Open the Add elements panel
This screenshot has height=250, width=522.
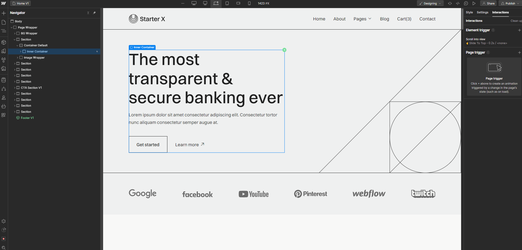4,13
